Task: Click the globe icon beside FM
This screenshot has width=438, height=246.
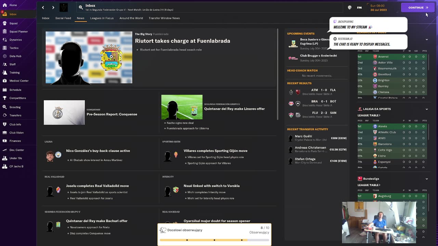Action: point(349,8)
